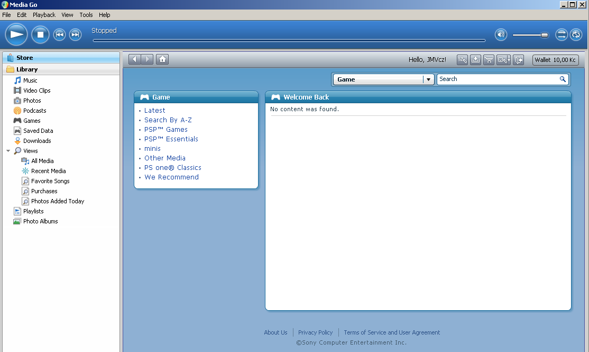Screen dimensions: 589x352
Task: Click the playback progress bar
Action: [x=289, y=40]
